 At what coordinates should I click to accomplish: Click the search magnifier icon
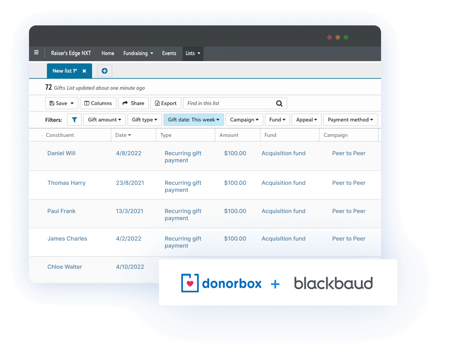click(279, 103)
